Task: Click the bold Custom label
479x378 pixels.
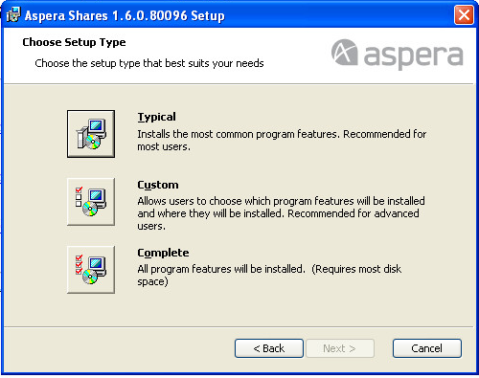Action: (158, 185)
